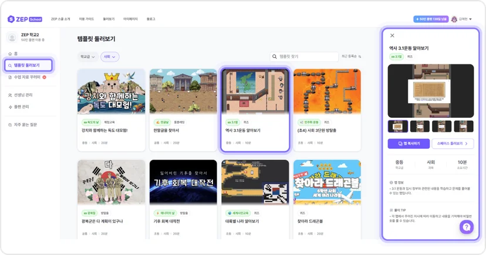Open the 이용 가이드 menu
Screen dimensions: 486x255
(x=86, y=19)
